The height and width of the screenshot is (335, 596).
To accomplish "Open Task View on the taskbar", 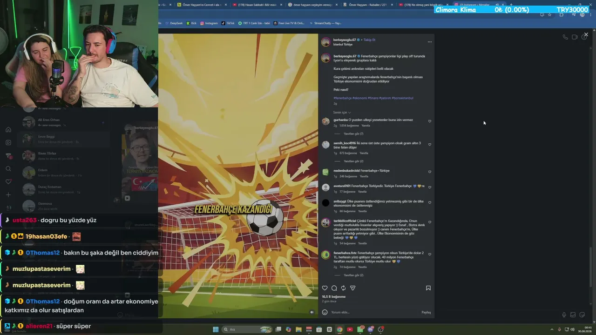I will coord(278,329).
